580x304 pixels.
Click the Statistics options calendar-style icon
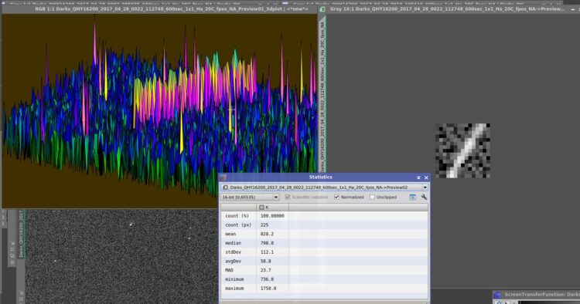click(x=412, y=197)
